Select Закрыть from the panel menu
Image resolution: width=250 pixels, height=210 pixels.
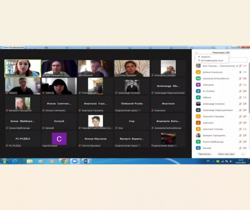pos(204,57)
